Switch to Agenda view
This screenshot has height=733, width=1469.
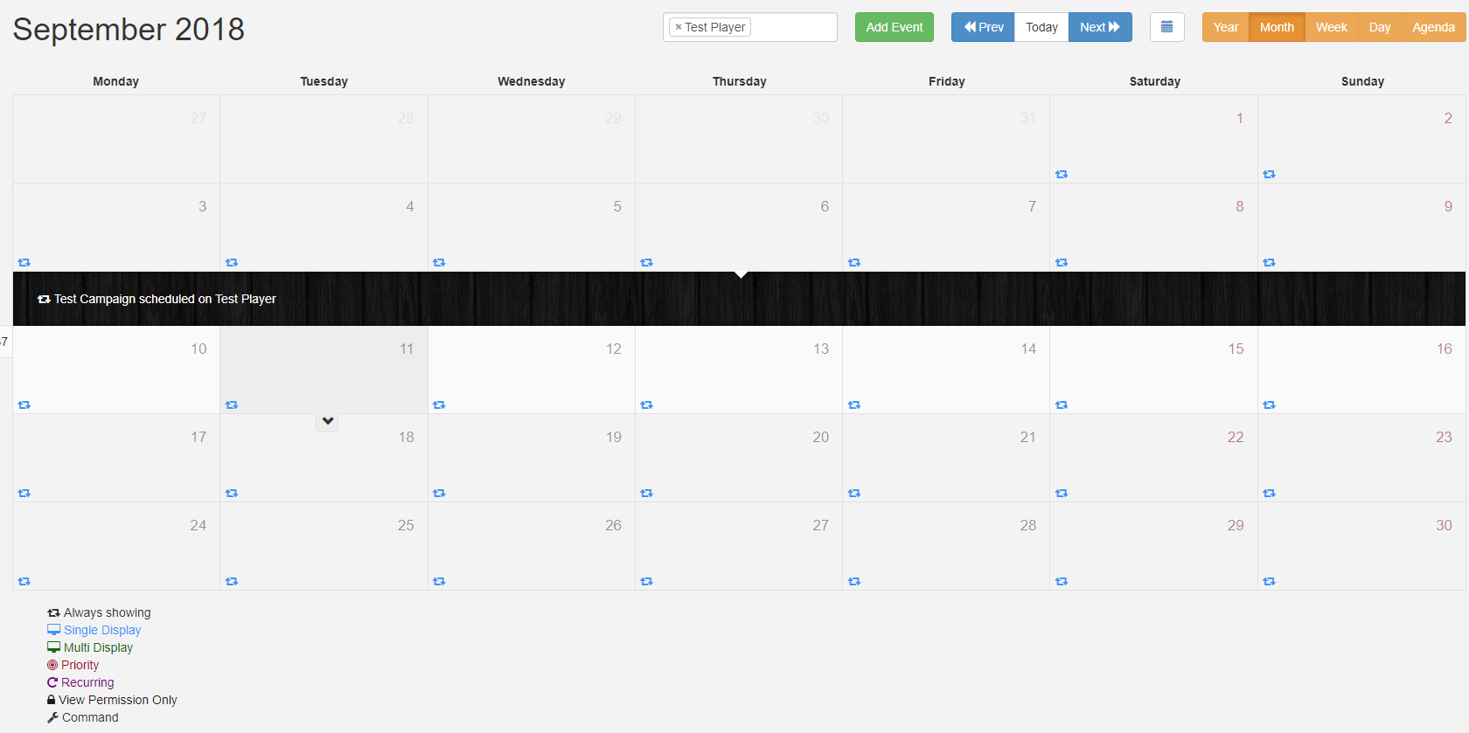pyautogui.click(x=1433, y=27)
